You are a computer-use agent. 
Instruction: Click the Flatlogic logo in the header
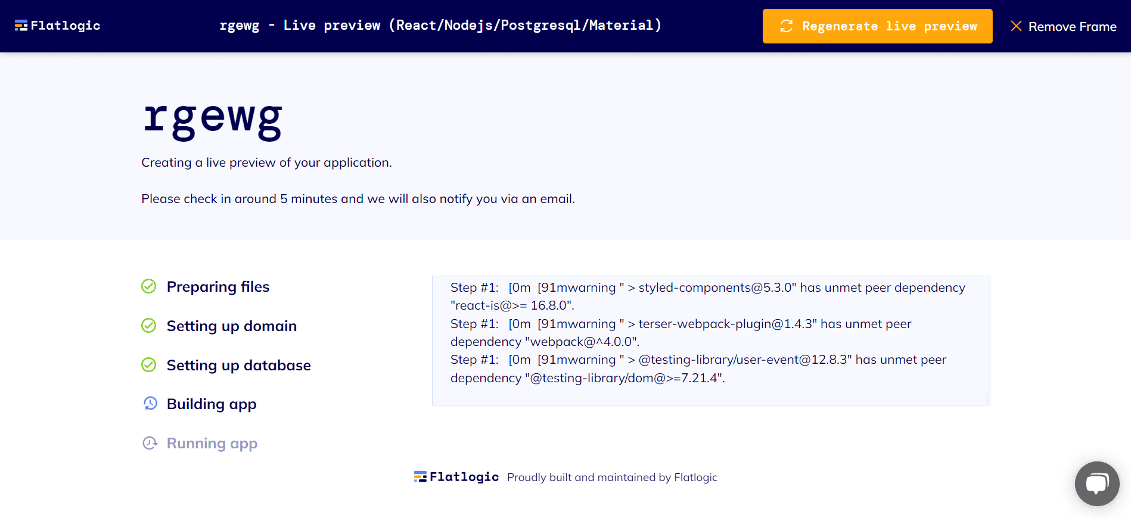point(58,25)
